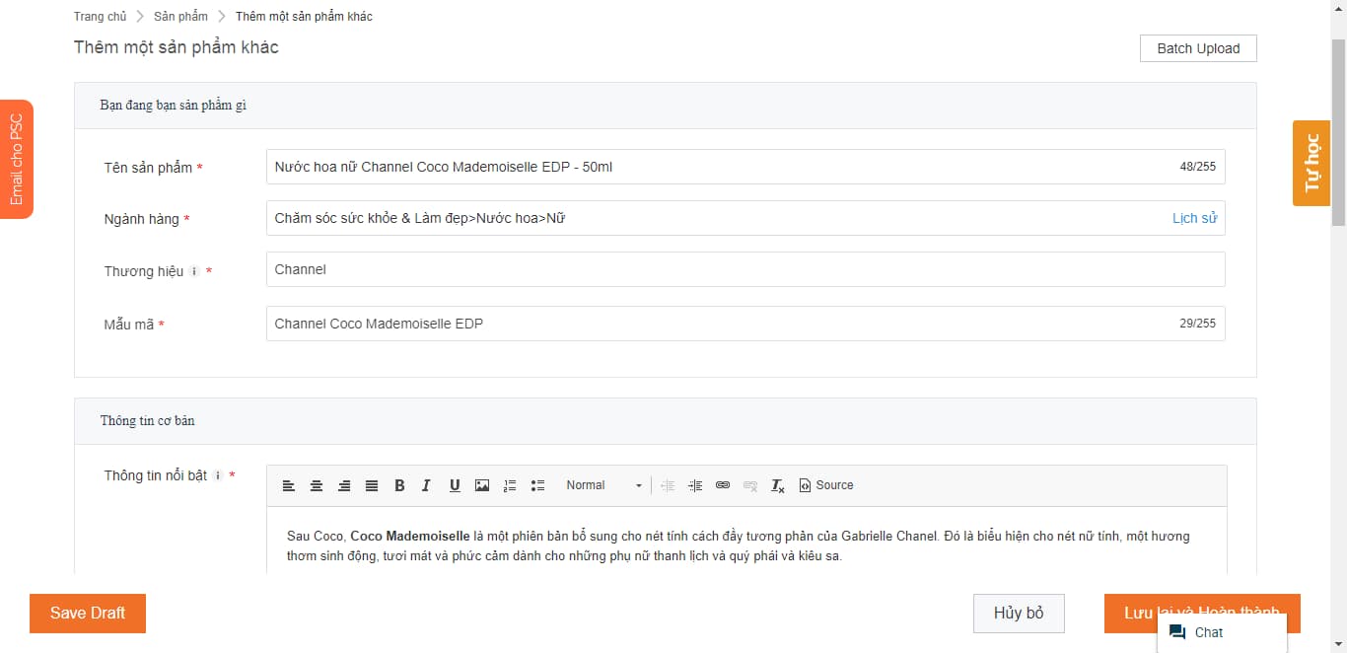Toggle bold formatting

(x=399, y=485)
